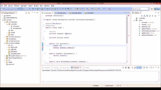161x90 pixels.
Task: Toggle Mark Occurrences highlighted toolbar button
Action: [x=21, y=9]
